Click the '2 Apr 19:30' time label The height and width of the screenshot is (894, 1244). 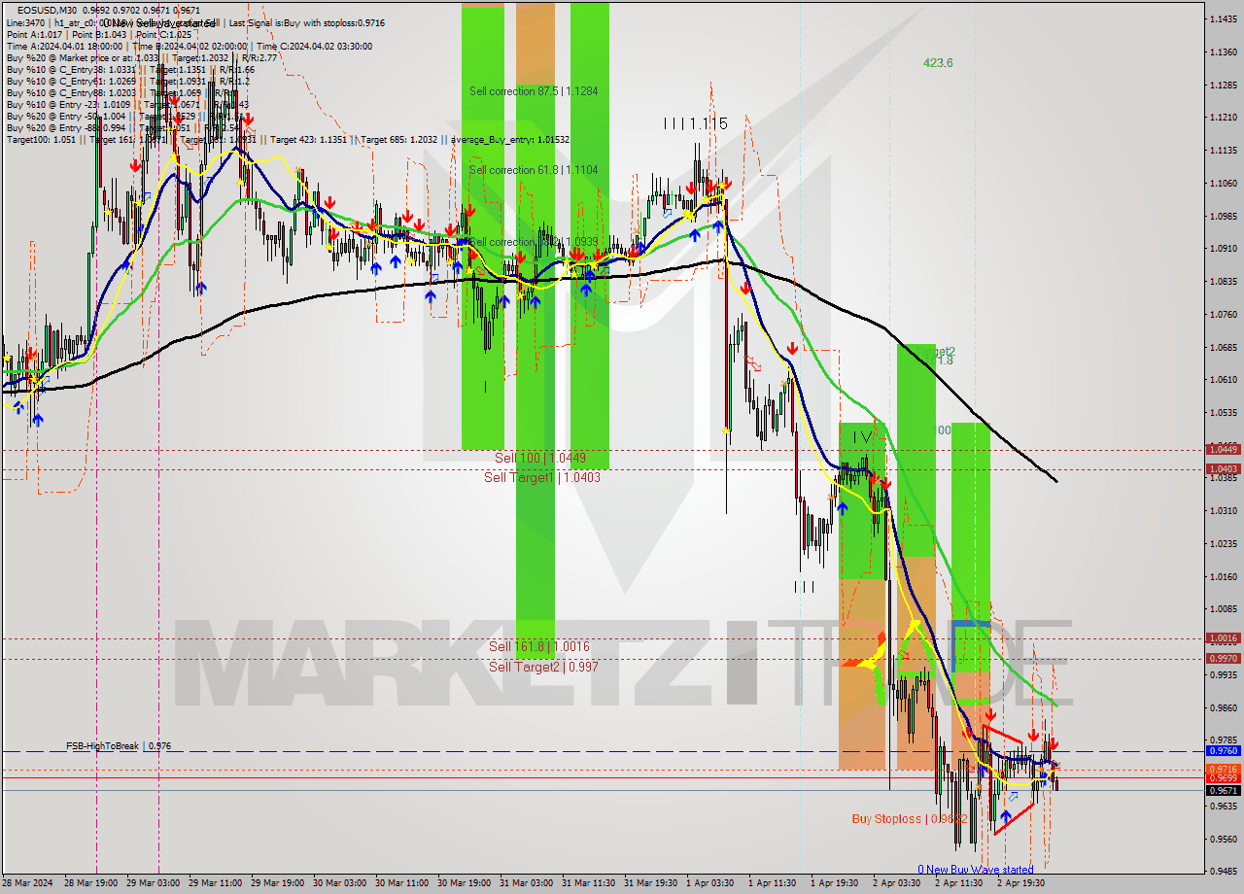[1021, 883]
